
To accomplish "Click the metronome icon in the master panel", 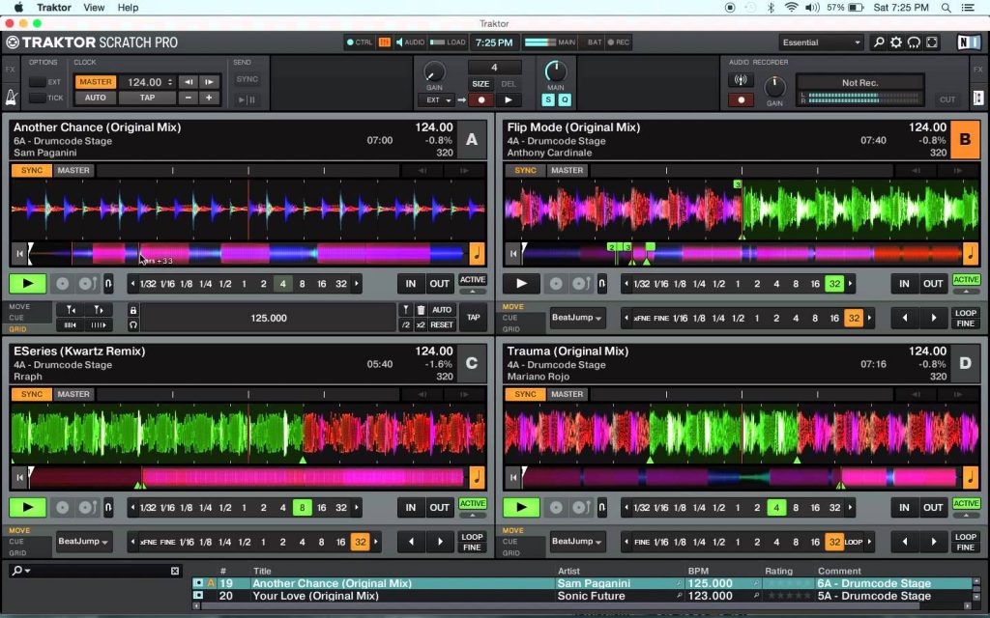I will click(x=10, y=98).
